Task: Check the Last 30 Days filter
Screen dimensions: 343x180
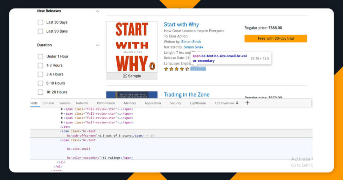Action: [41, 22]
